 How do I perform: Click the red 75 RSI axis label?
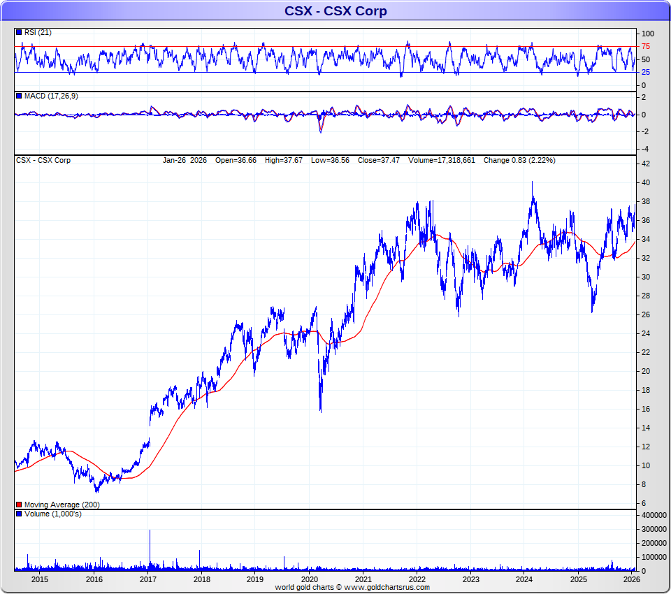(x=646, y=46)
